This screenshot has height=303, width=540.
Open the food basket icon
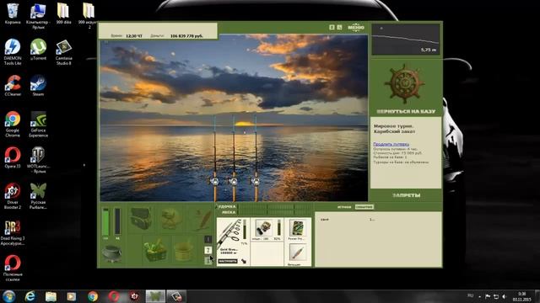(154, 251)
